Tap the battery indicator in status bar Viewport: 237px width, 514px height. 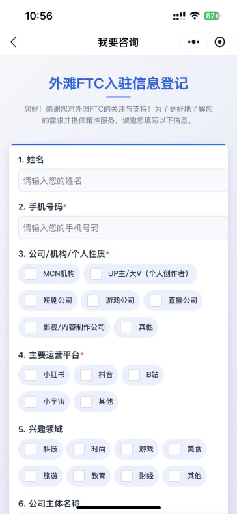(x=212, y=16)
